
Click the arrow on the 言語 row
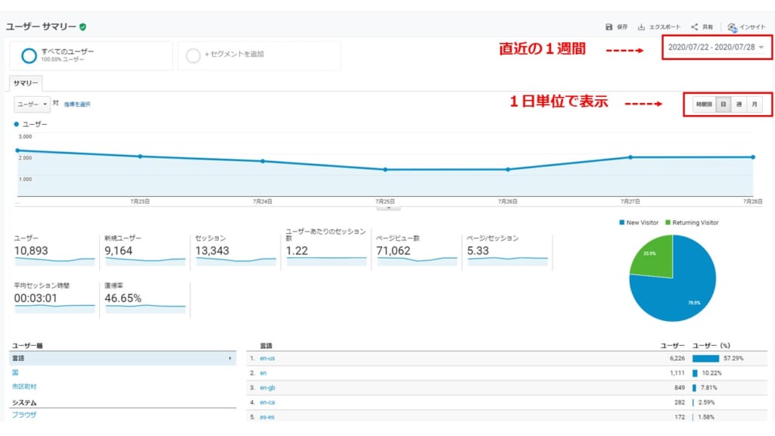230,358
